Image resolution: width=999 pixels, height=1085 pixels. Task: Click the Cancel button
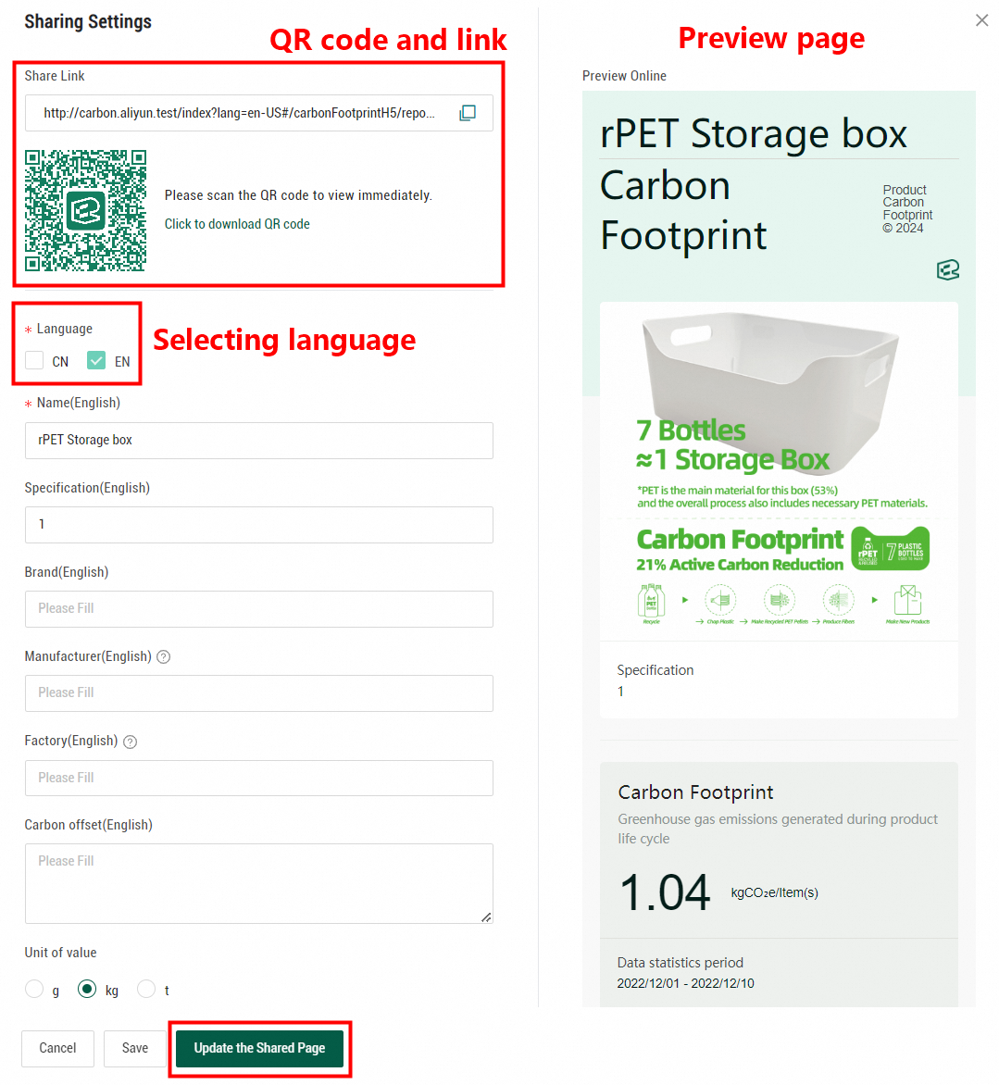pyautogui.click(x=57, y=1048)
